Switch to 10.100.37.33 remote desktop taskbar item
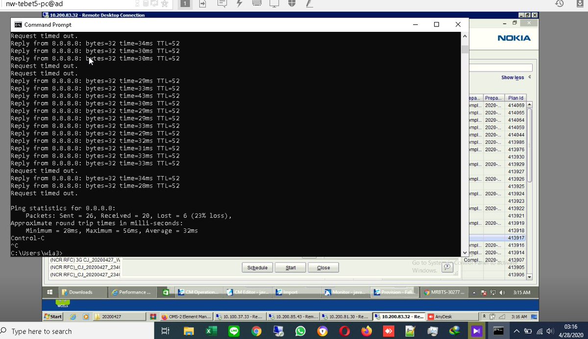This screenshot has height=339, width=588. [241, 316]
